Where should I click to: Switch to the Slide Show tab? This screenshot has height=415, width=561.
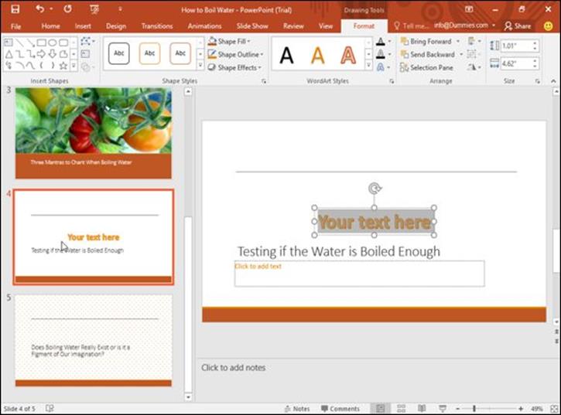pos(252,26)
